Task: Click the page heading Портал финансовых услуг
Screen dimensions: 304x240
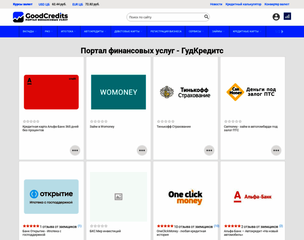Action: (x=152, y=51)
